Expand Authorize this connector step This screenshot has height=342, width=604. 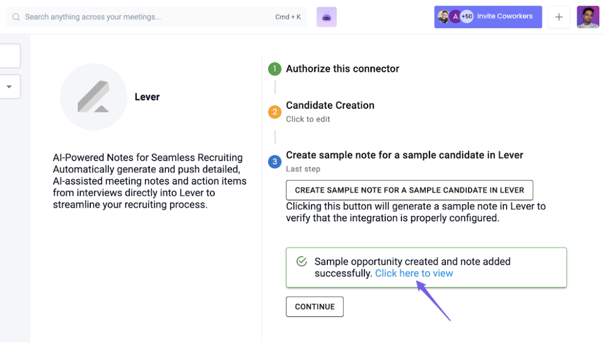tap(343, 69)
